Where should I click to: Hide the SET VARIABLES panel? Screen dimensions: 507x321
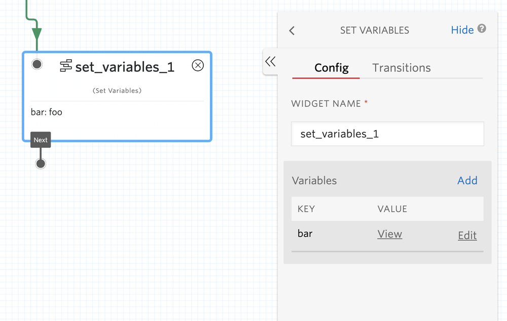pyautogui.click(x=462, y=29)
